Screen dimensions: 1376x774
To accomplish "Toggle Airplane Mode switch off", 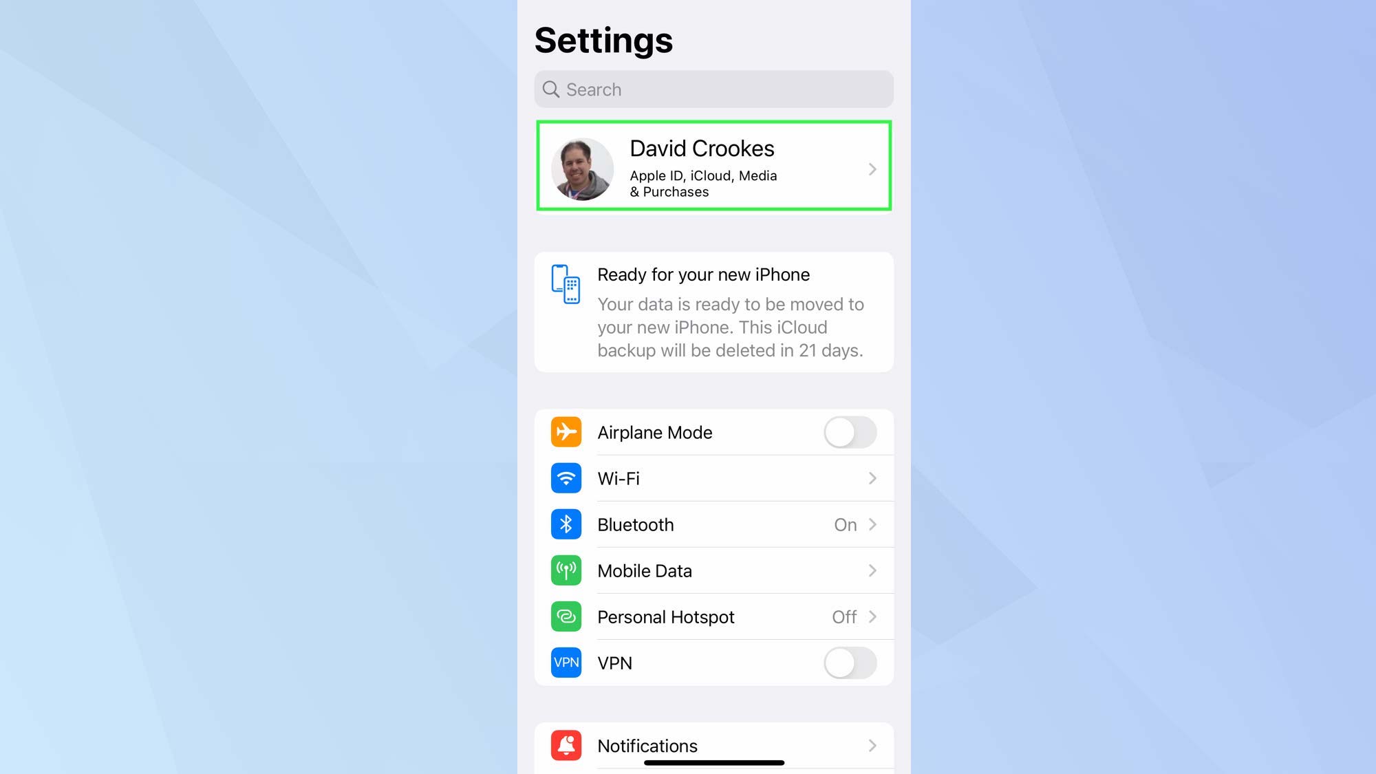I will tap(850, 432).
